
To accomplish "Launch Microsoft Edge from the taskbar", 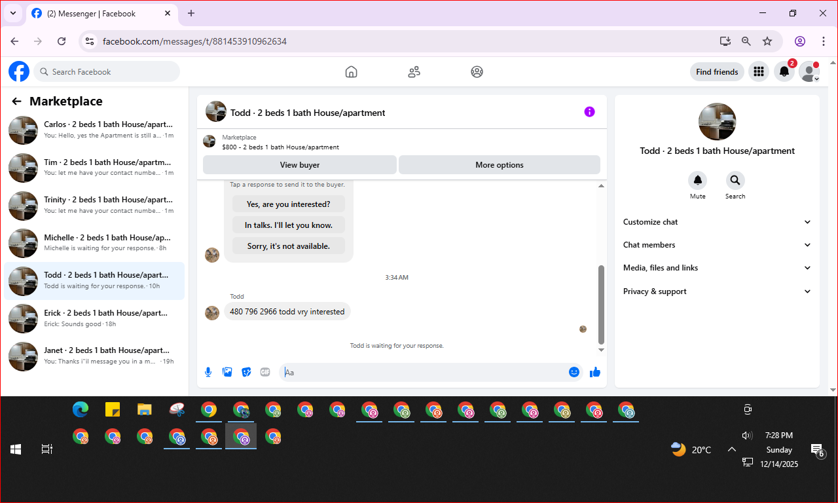I will [81, 410].
